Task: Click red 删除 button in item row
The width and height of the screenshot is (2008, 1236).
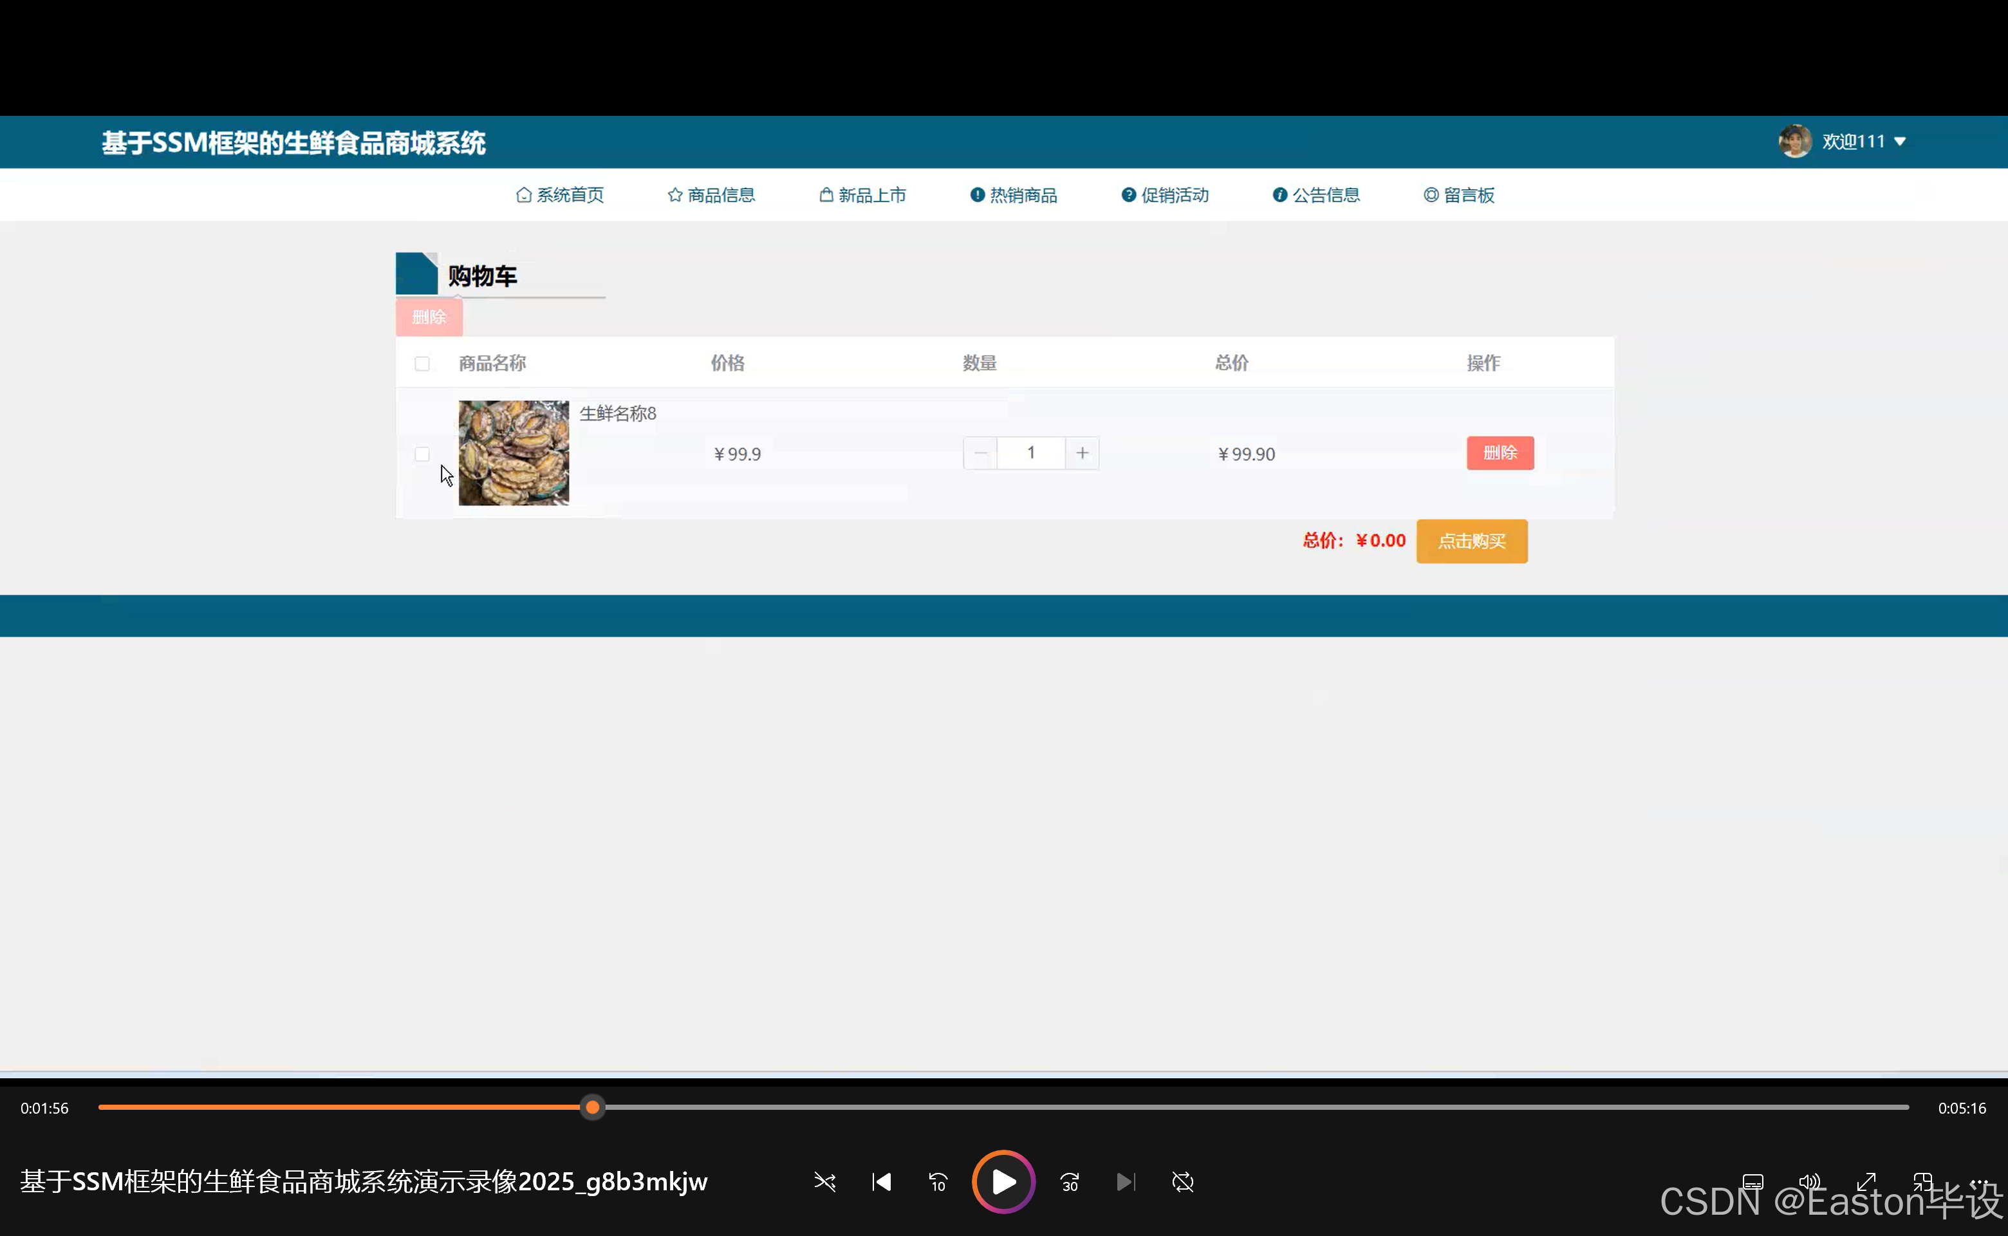Action: (1500, 453)
